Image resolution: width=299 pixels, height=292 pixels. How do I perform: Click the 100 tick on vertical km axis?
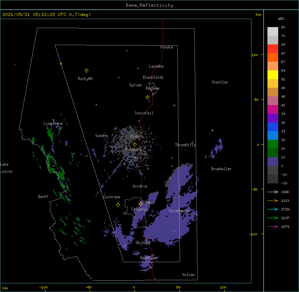[255, 55]
